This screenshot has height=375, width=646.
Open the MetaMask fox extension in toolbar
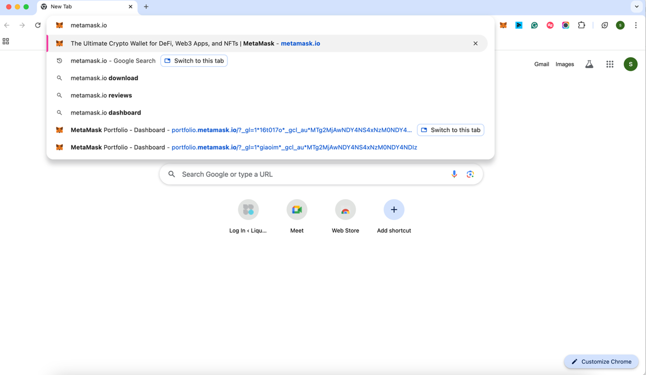503,25
